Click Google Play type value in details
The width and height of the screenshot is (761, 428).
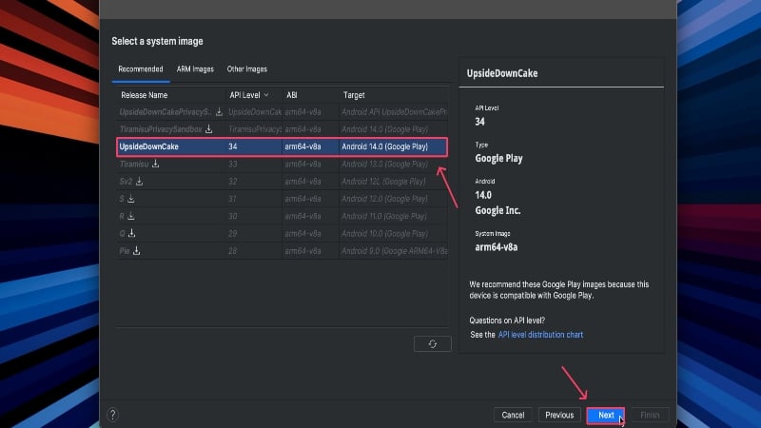[x=498, y=159]
